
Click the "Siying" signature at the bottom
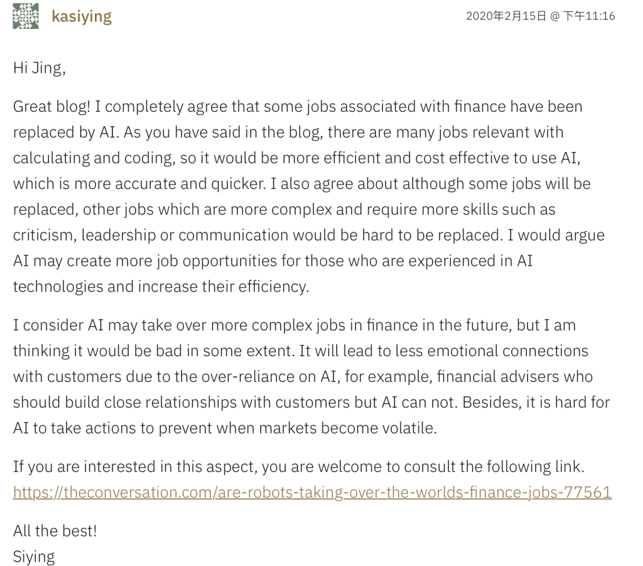pos(34,557)
